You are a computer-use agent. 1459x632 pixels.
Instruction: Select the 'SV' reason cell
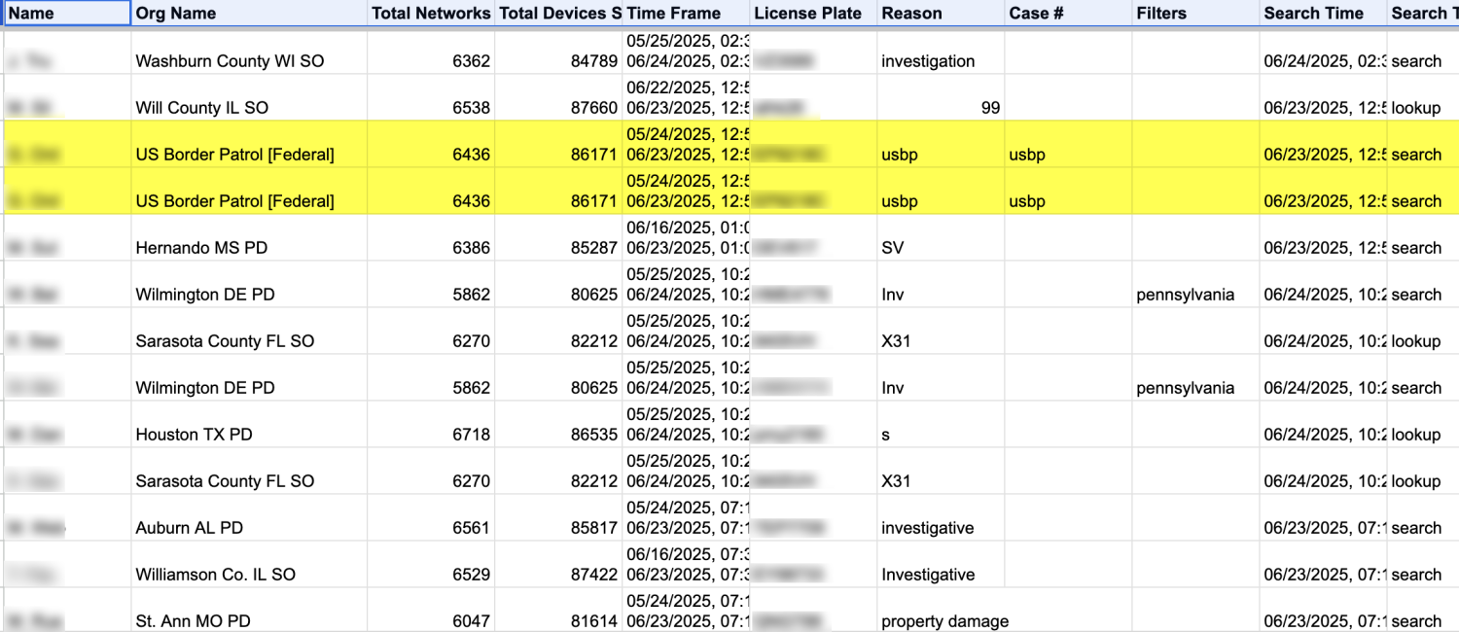(941, 238)
